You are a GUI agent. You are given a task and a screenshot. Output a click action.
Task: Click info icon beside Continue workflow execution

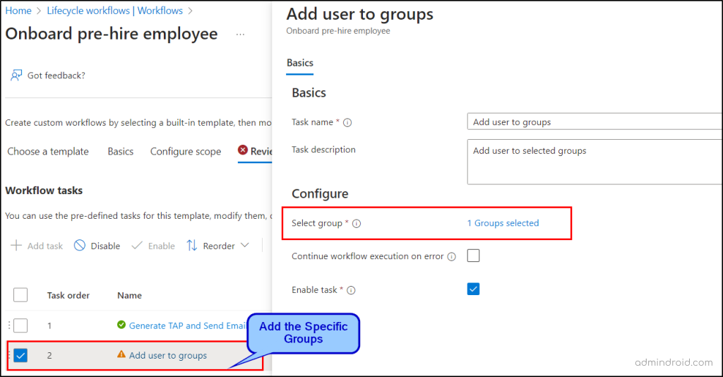[x=451, y=257]
